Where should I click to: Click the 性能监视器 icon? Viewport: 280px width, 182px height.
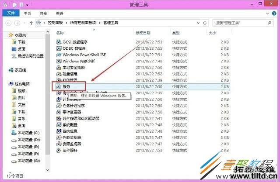coord(59,137)
